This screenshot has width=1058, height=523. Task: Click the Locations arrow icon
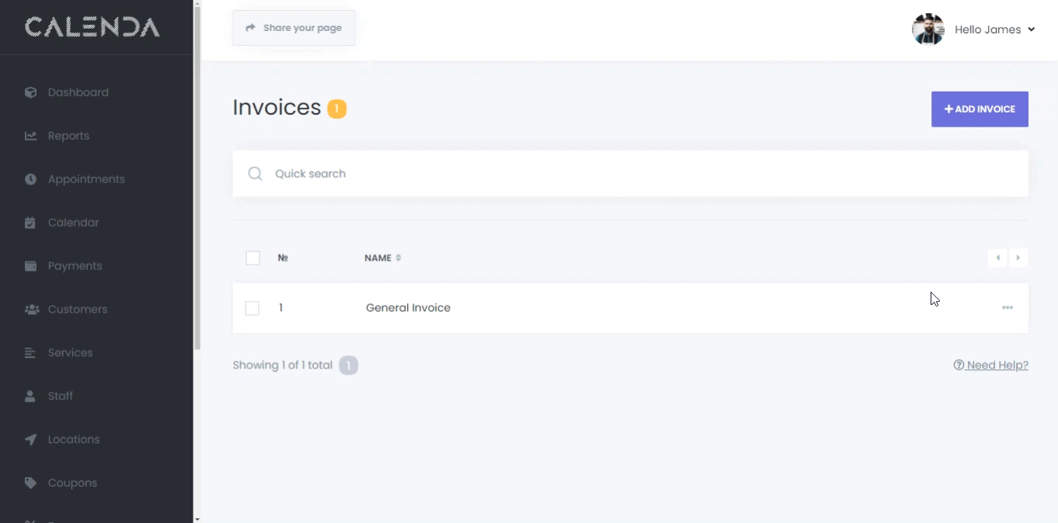(x=30, y=440)
